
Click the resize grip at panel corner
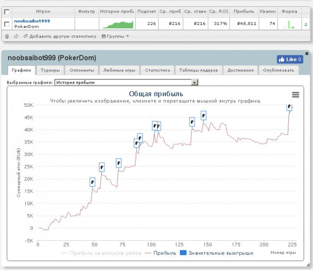tap(308, 265)
